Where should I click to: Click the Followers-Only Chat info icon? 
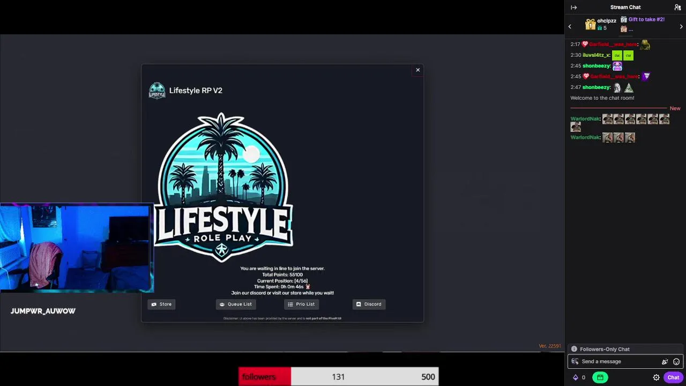[574, 349]
